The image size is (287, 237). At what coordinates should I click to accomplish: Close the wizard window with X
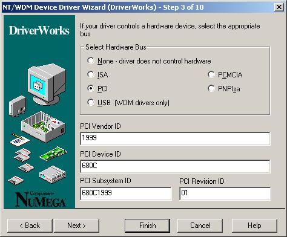click(x=279, y=7)
